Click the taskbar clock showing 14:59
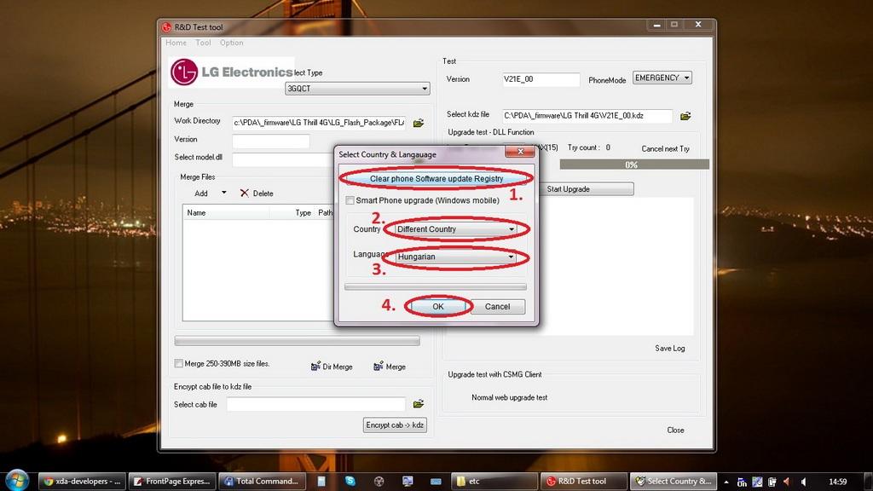This screenshot has height=491, width=873. 838,482
